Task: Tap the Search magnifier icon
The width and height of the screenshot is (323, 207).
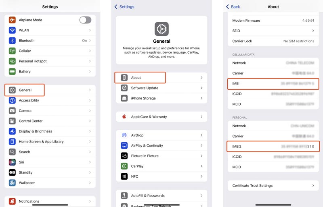Action: 12,152
